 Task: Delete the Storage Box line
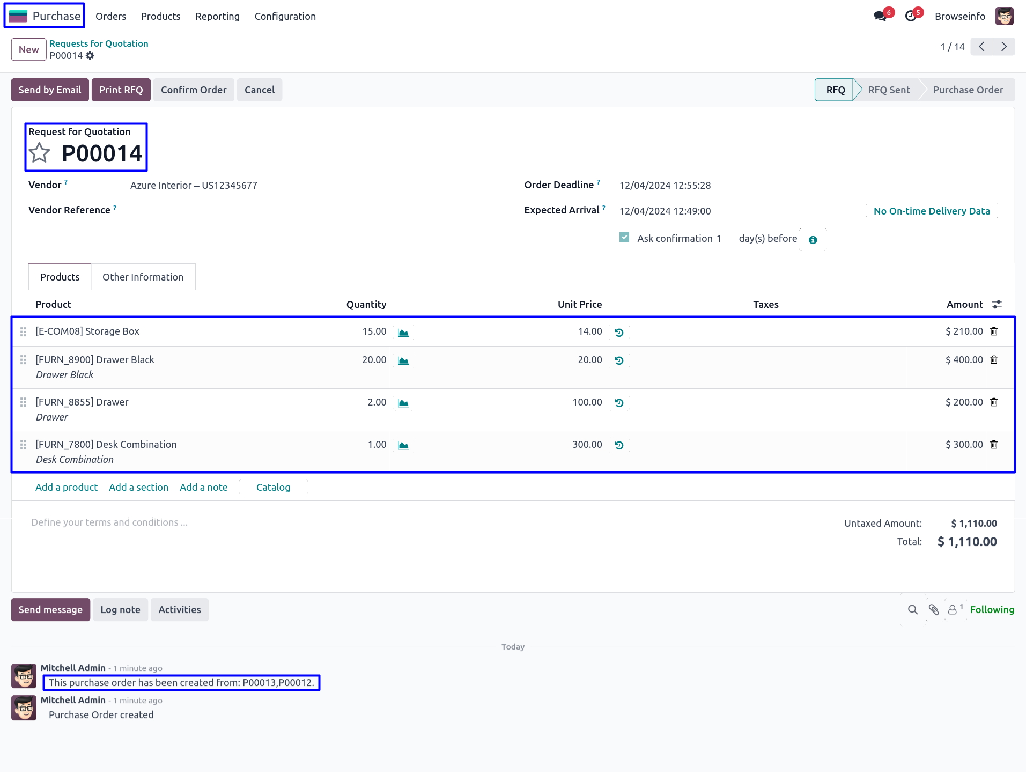point(994,331)
